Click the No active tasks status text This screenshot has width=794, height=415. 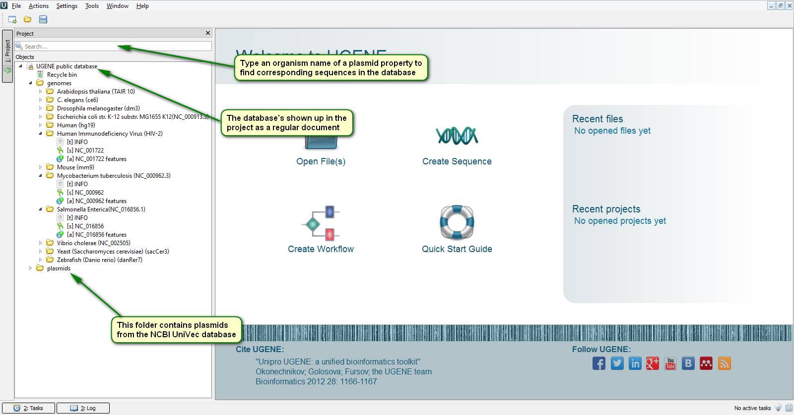[x=752, y=408]
